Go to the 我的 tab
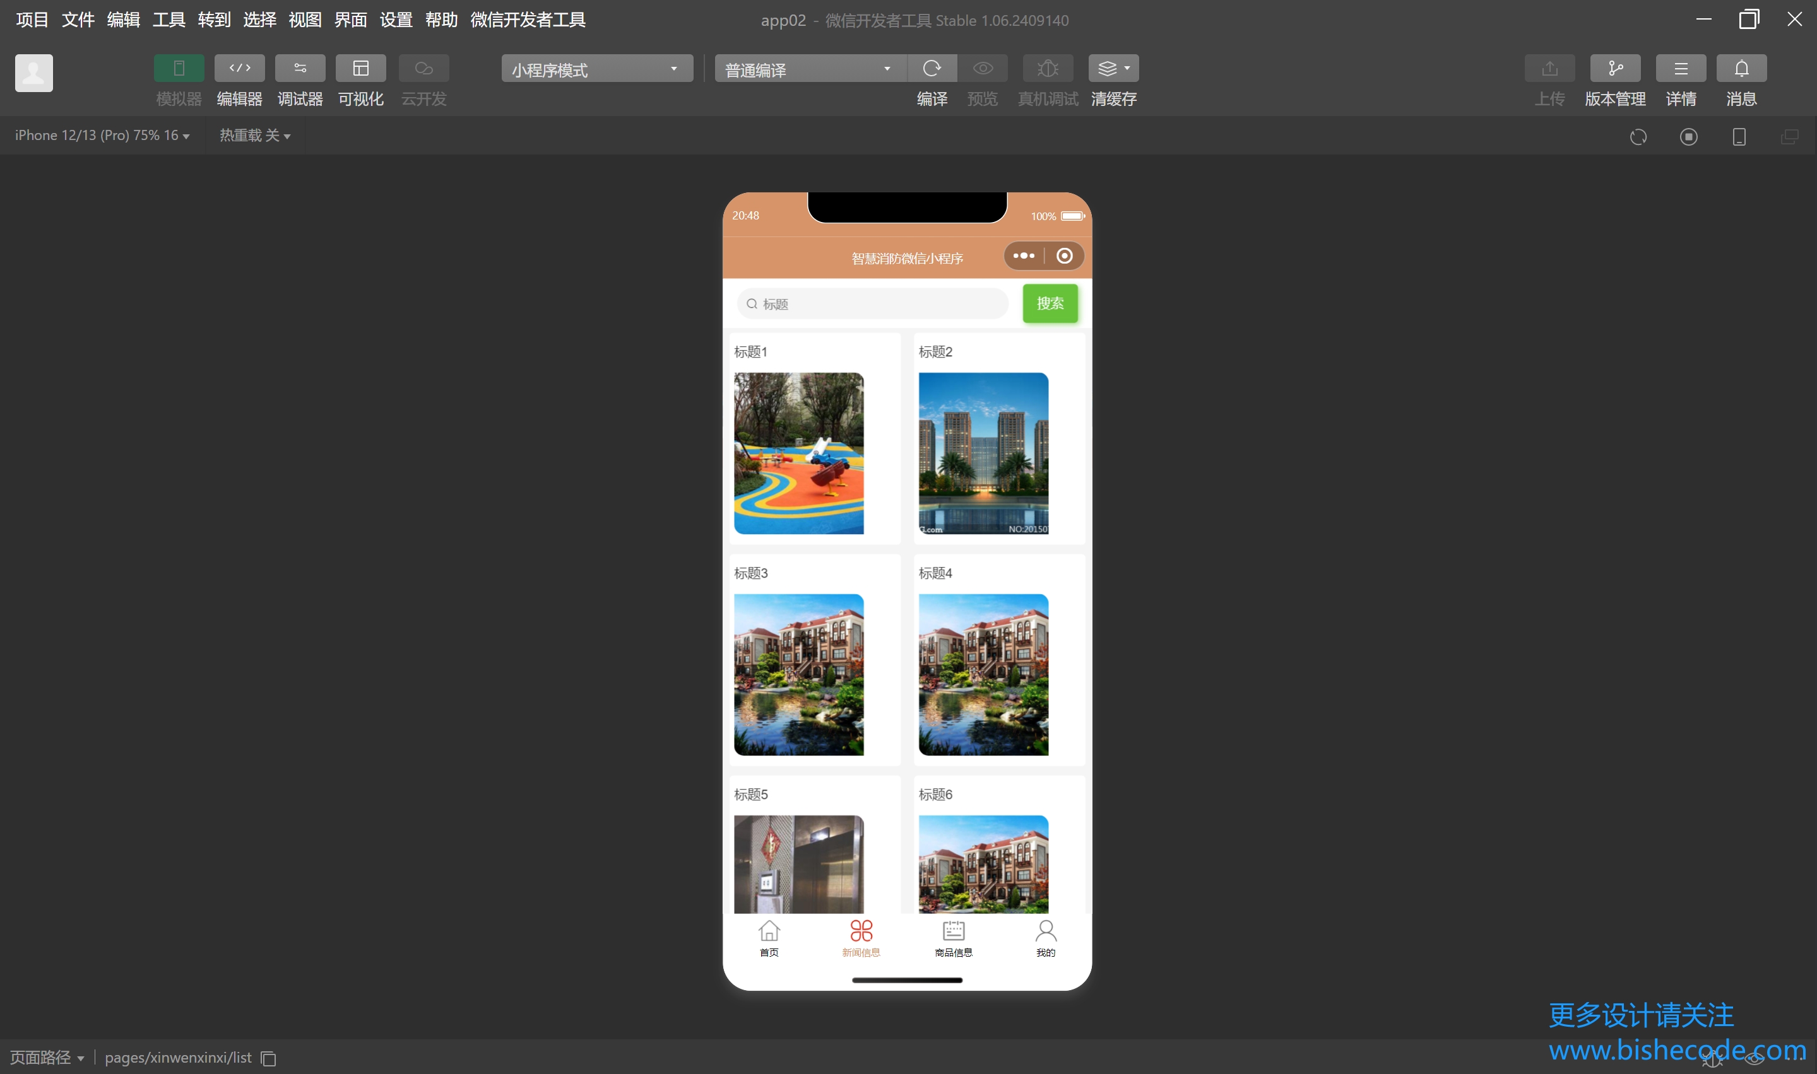The height and width of the screenshot is (1074, 1817). pos(1045,938)
